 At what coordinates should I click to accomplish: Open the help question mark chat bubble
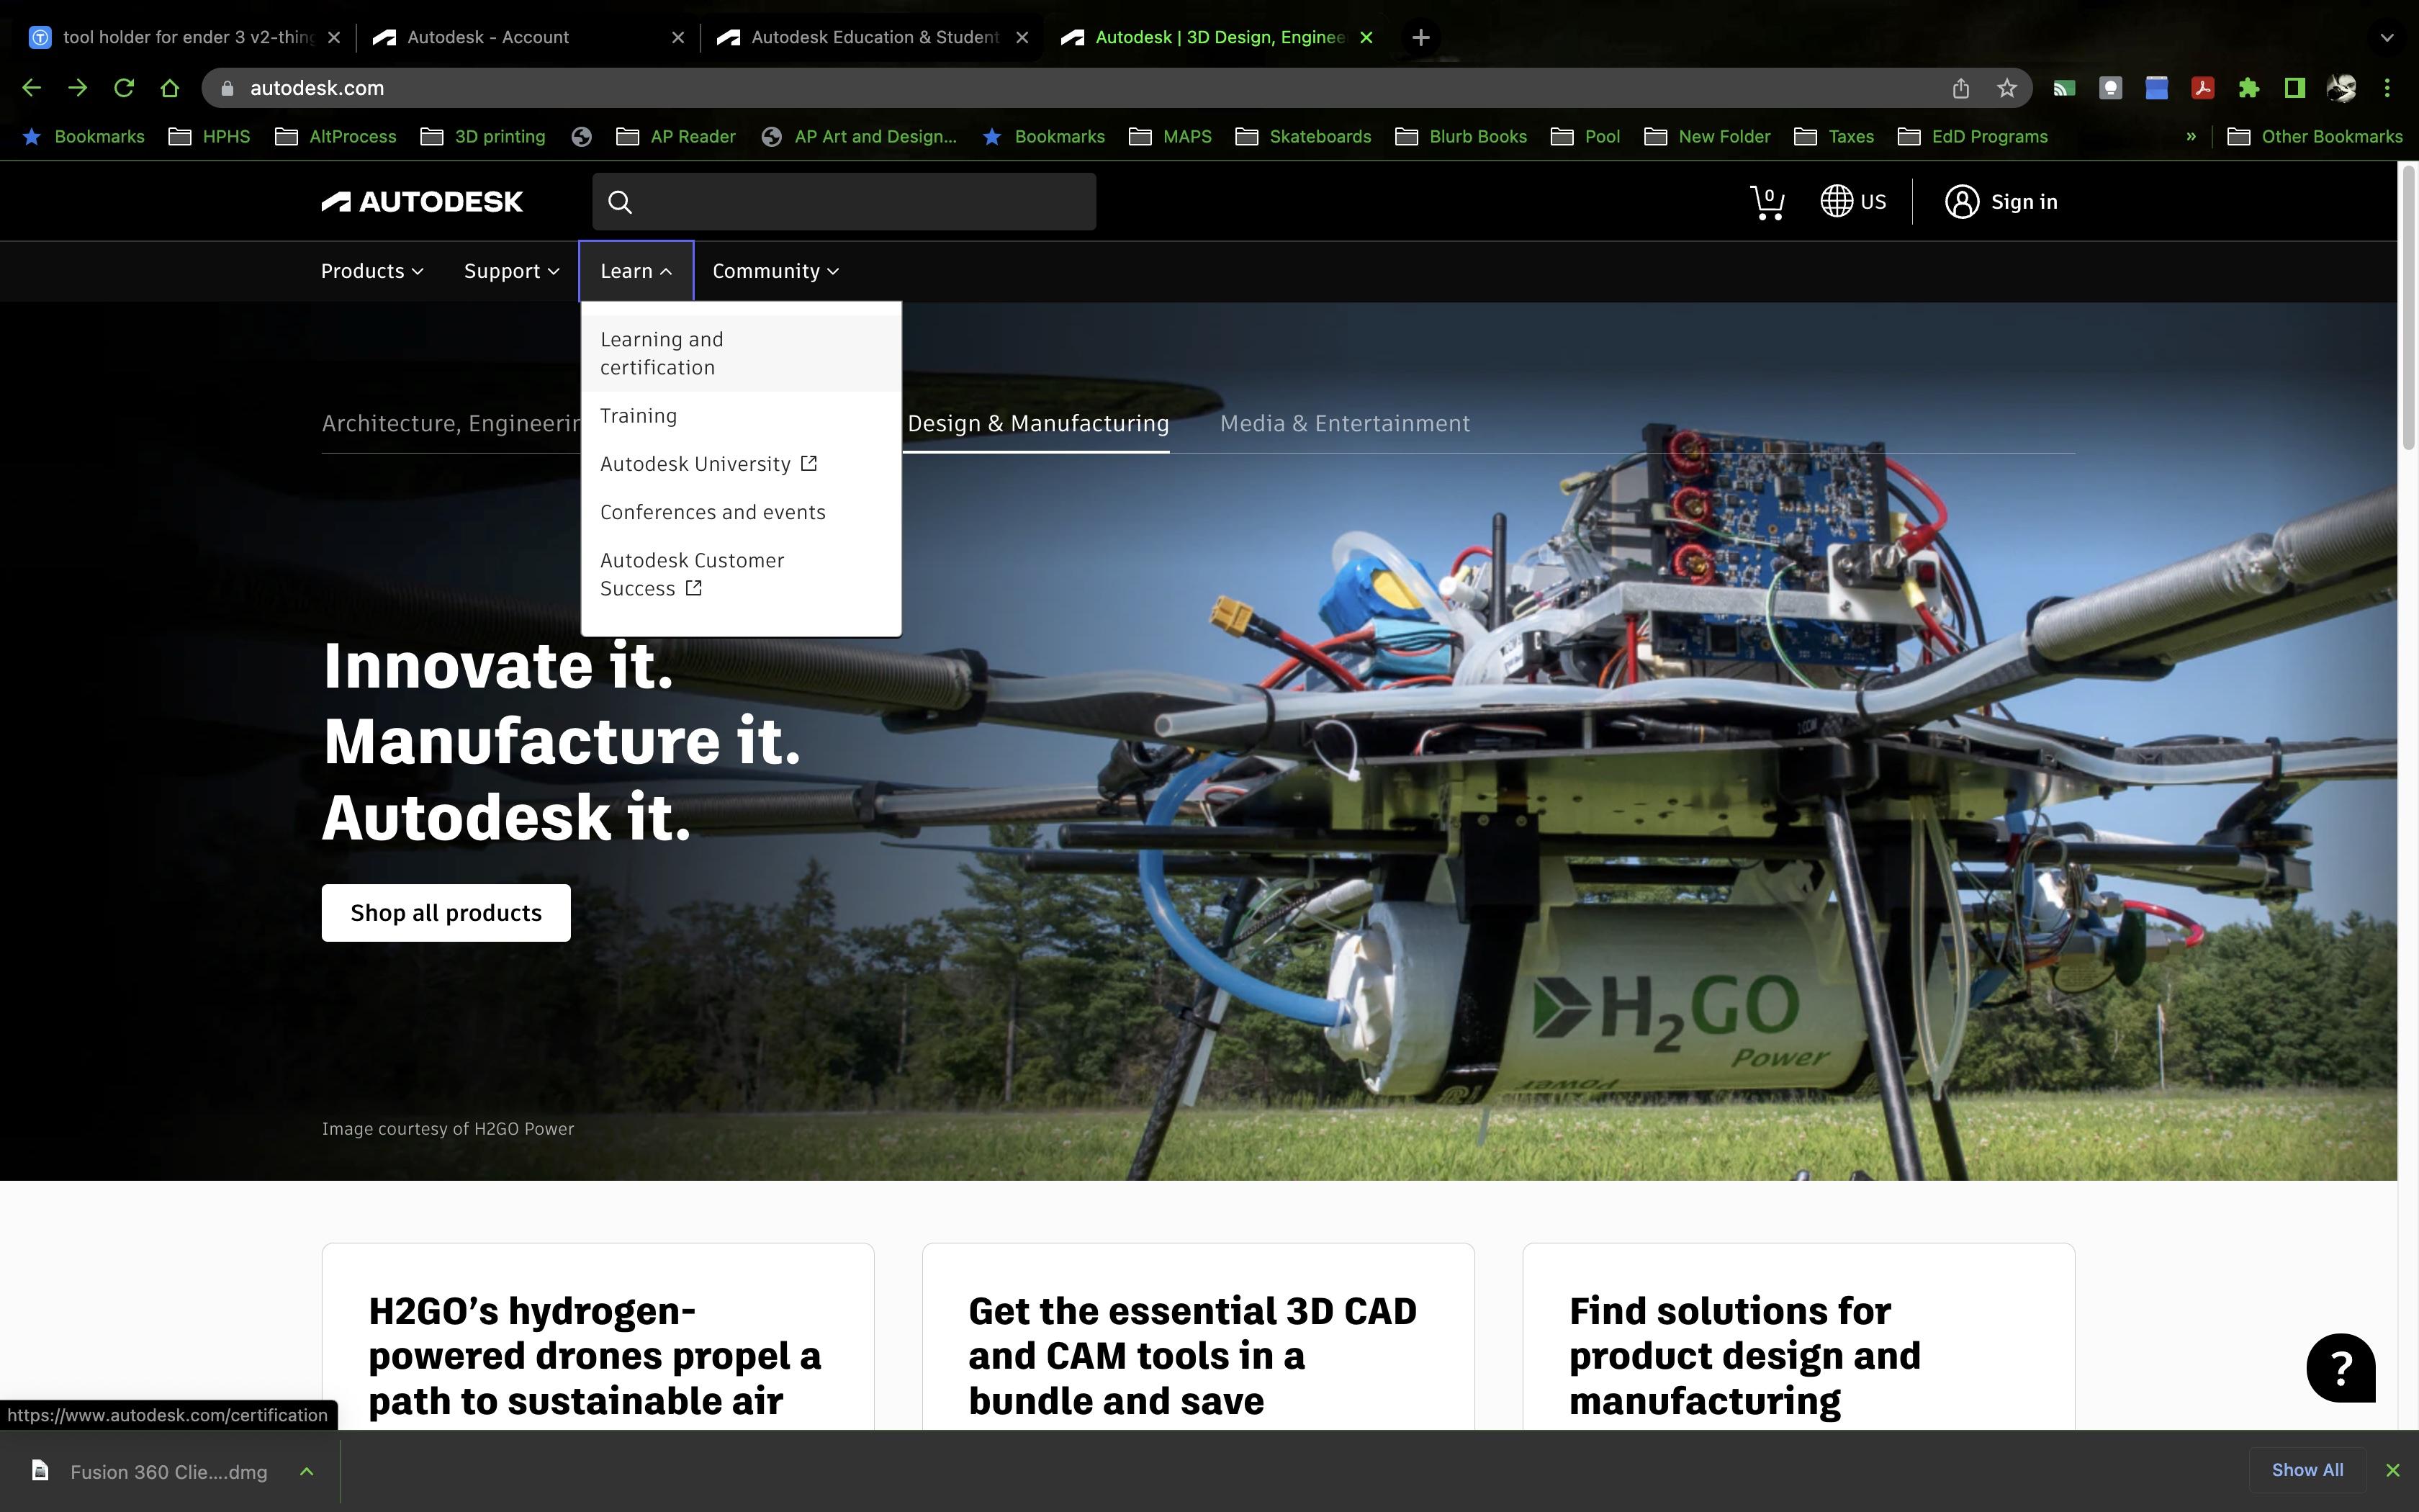[2341, 1367]
